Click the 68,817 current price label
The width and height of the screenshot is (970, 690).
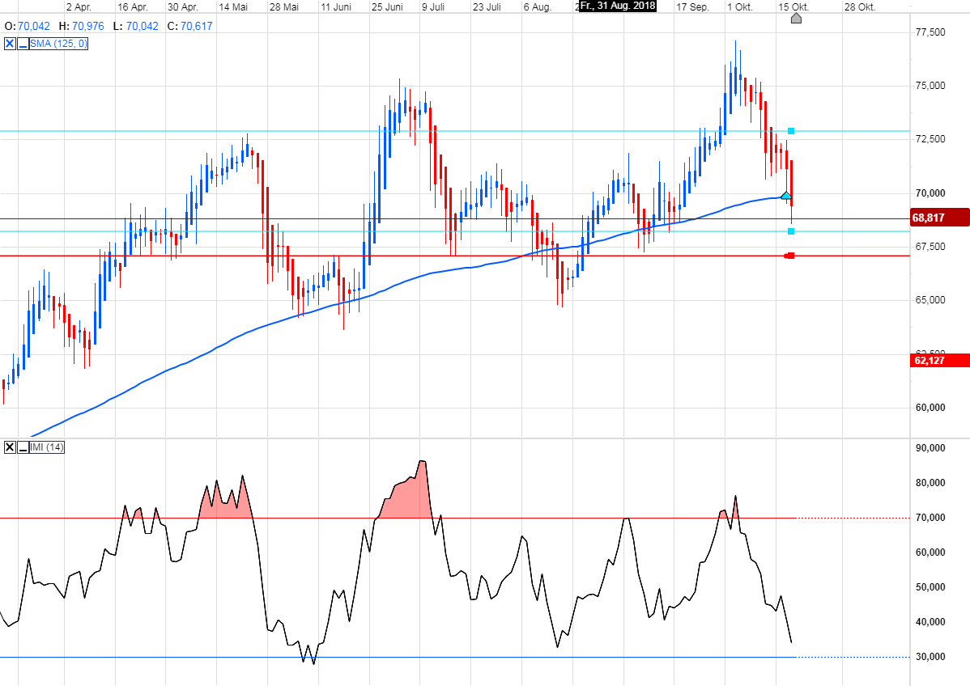point(938,218)
